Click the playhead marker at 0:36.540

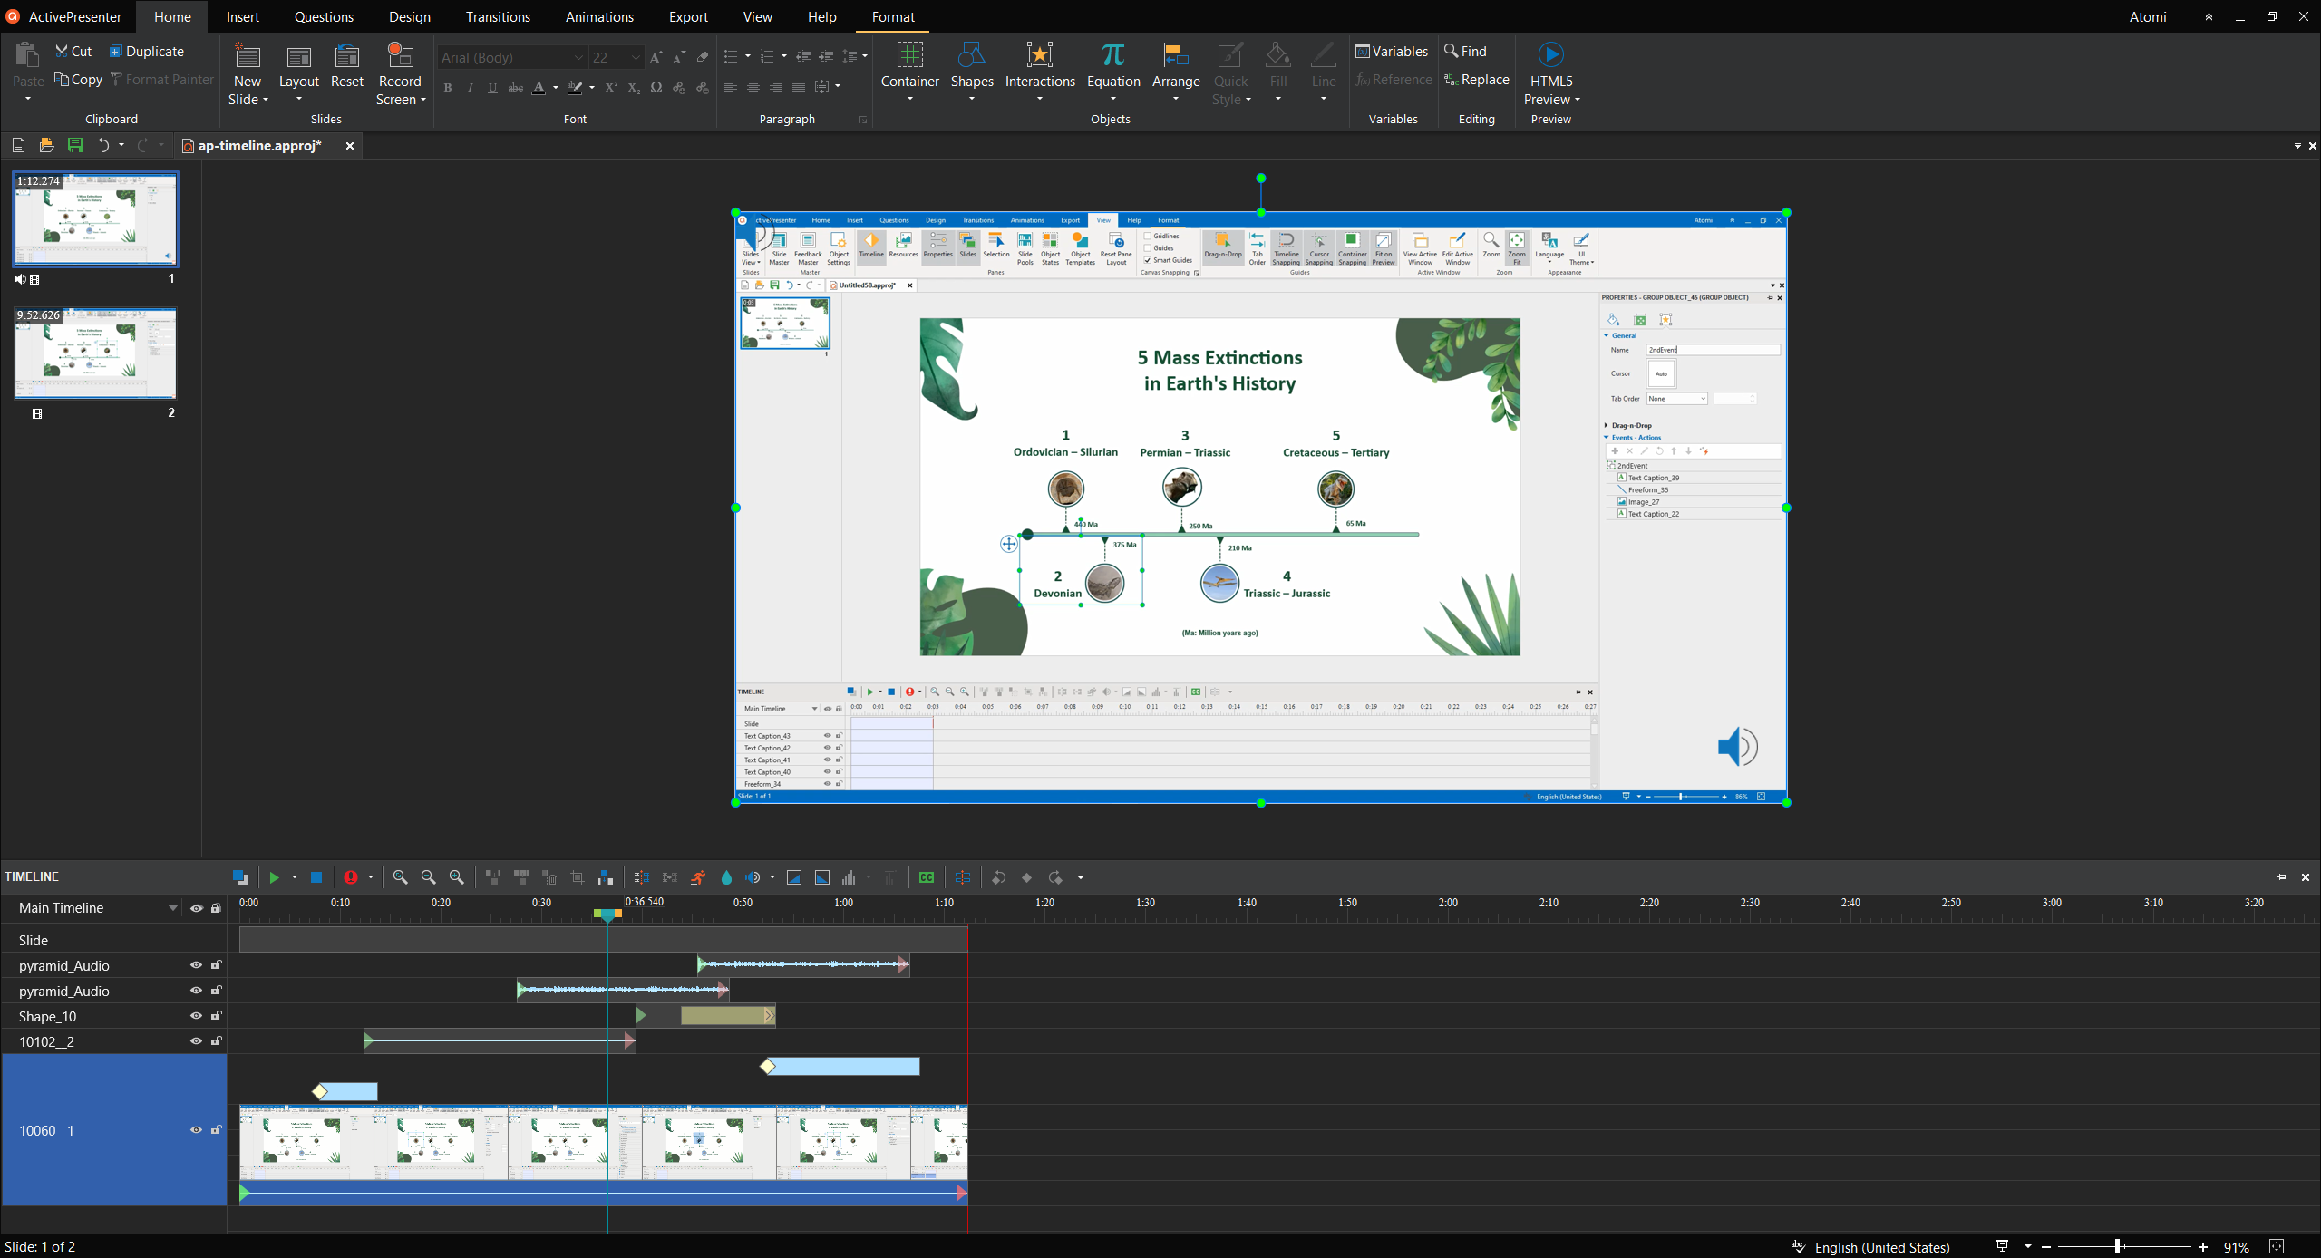(x=607, y=914)
